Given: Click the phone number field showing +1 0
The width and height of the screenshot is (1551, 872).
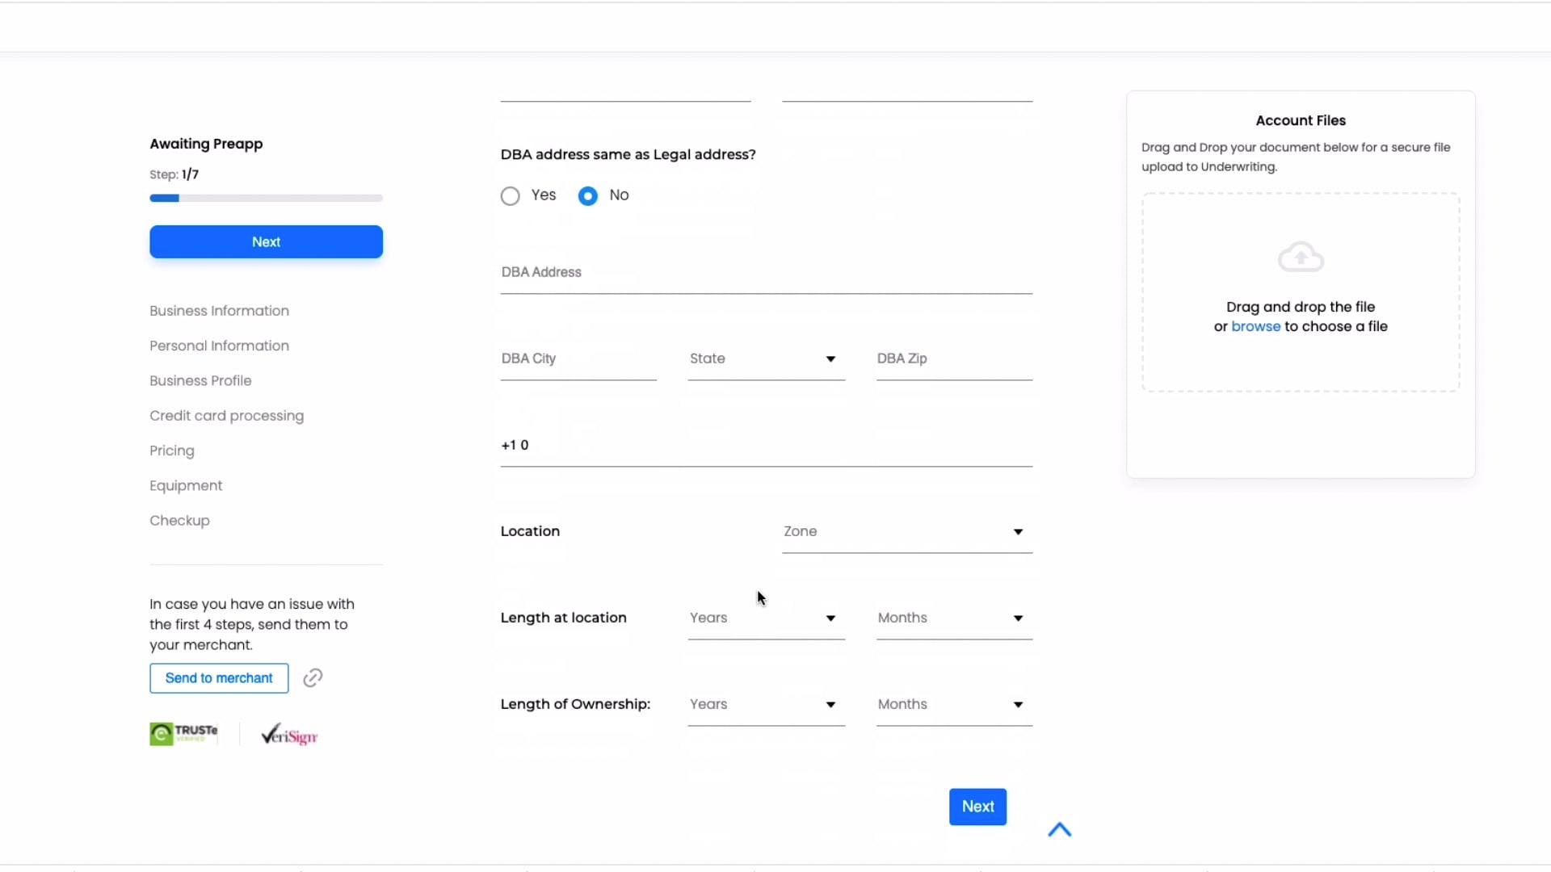Looking at the screenshot, I should pyautogui.click(x=766, y=446).
